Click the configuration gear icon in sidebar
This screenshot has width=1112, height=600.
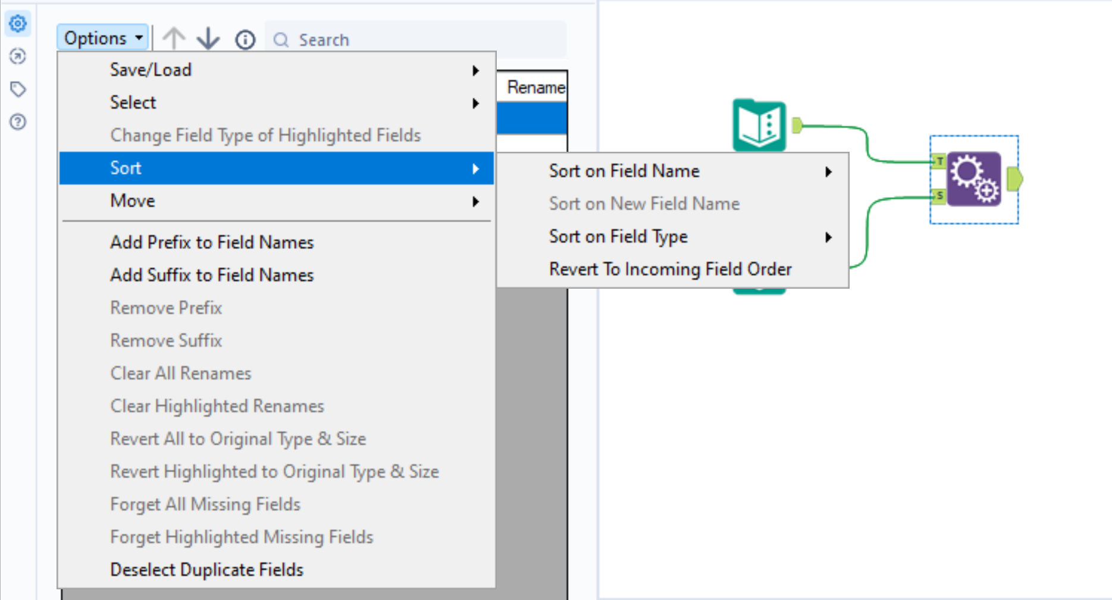click(x=18, y=24)
